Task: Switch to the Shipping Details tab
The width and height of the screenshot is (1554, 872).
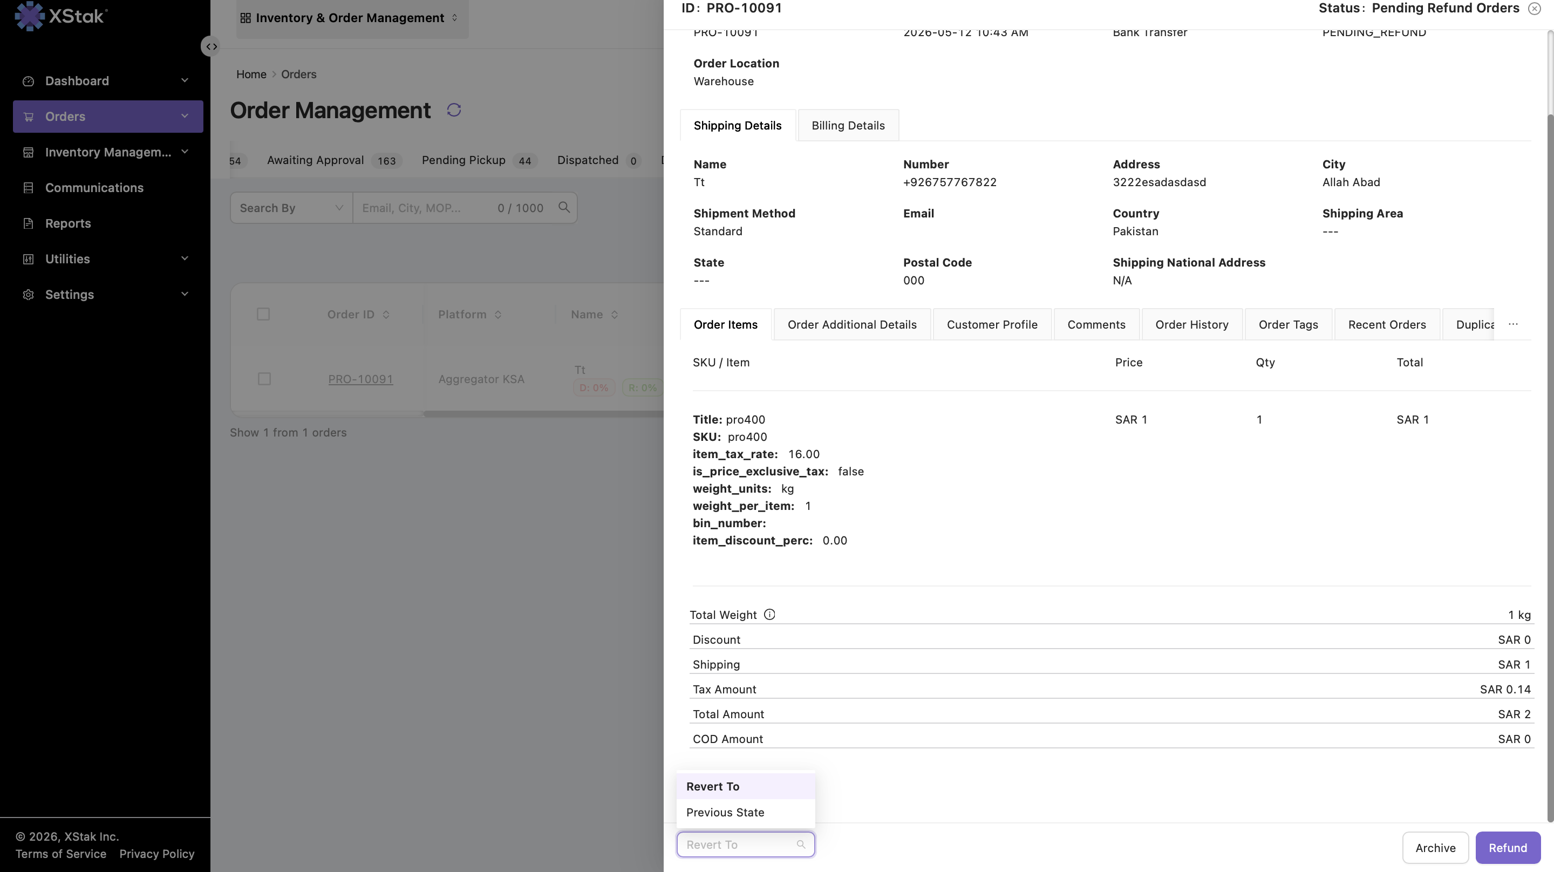Action: pos(737,126)
